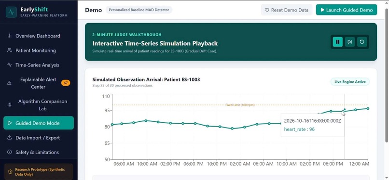Viewport: 389px width, 180px height.
Task: Click the page vertical scrollbar thumb
Action: (x=387, y=75)
